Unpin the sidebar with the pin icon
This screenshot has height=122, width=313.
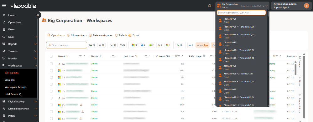(38, 15)
